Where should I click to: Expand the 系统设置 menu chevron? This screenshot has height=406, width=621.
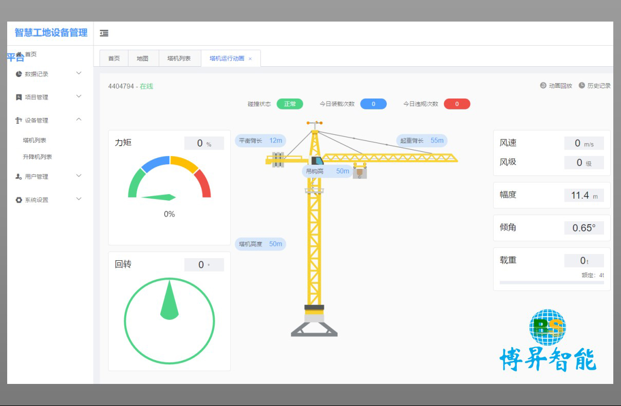[79, 199]
